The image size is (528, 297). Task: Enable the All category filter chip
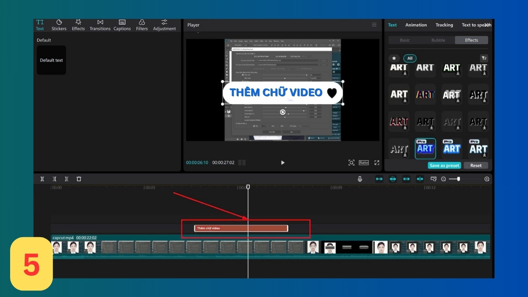coord(410,58)
